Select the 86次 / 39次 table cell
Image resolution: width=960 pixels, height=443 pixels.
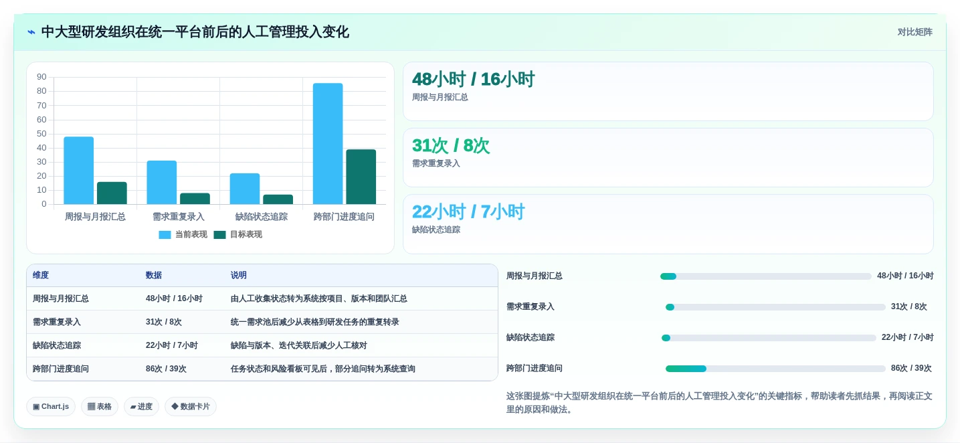tap(166, 369)
